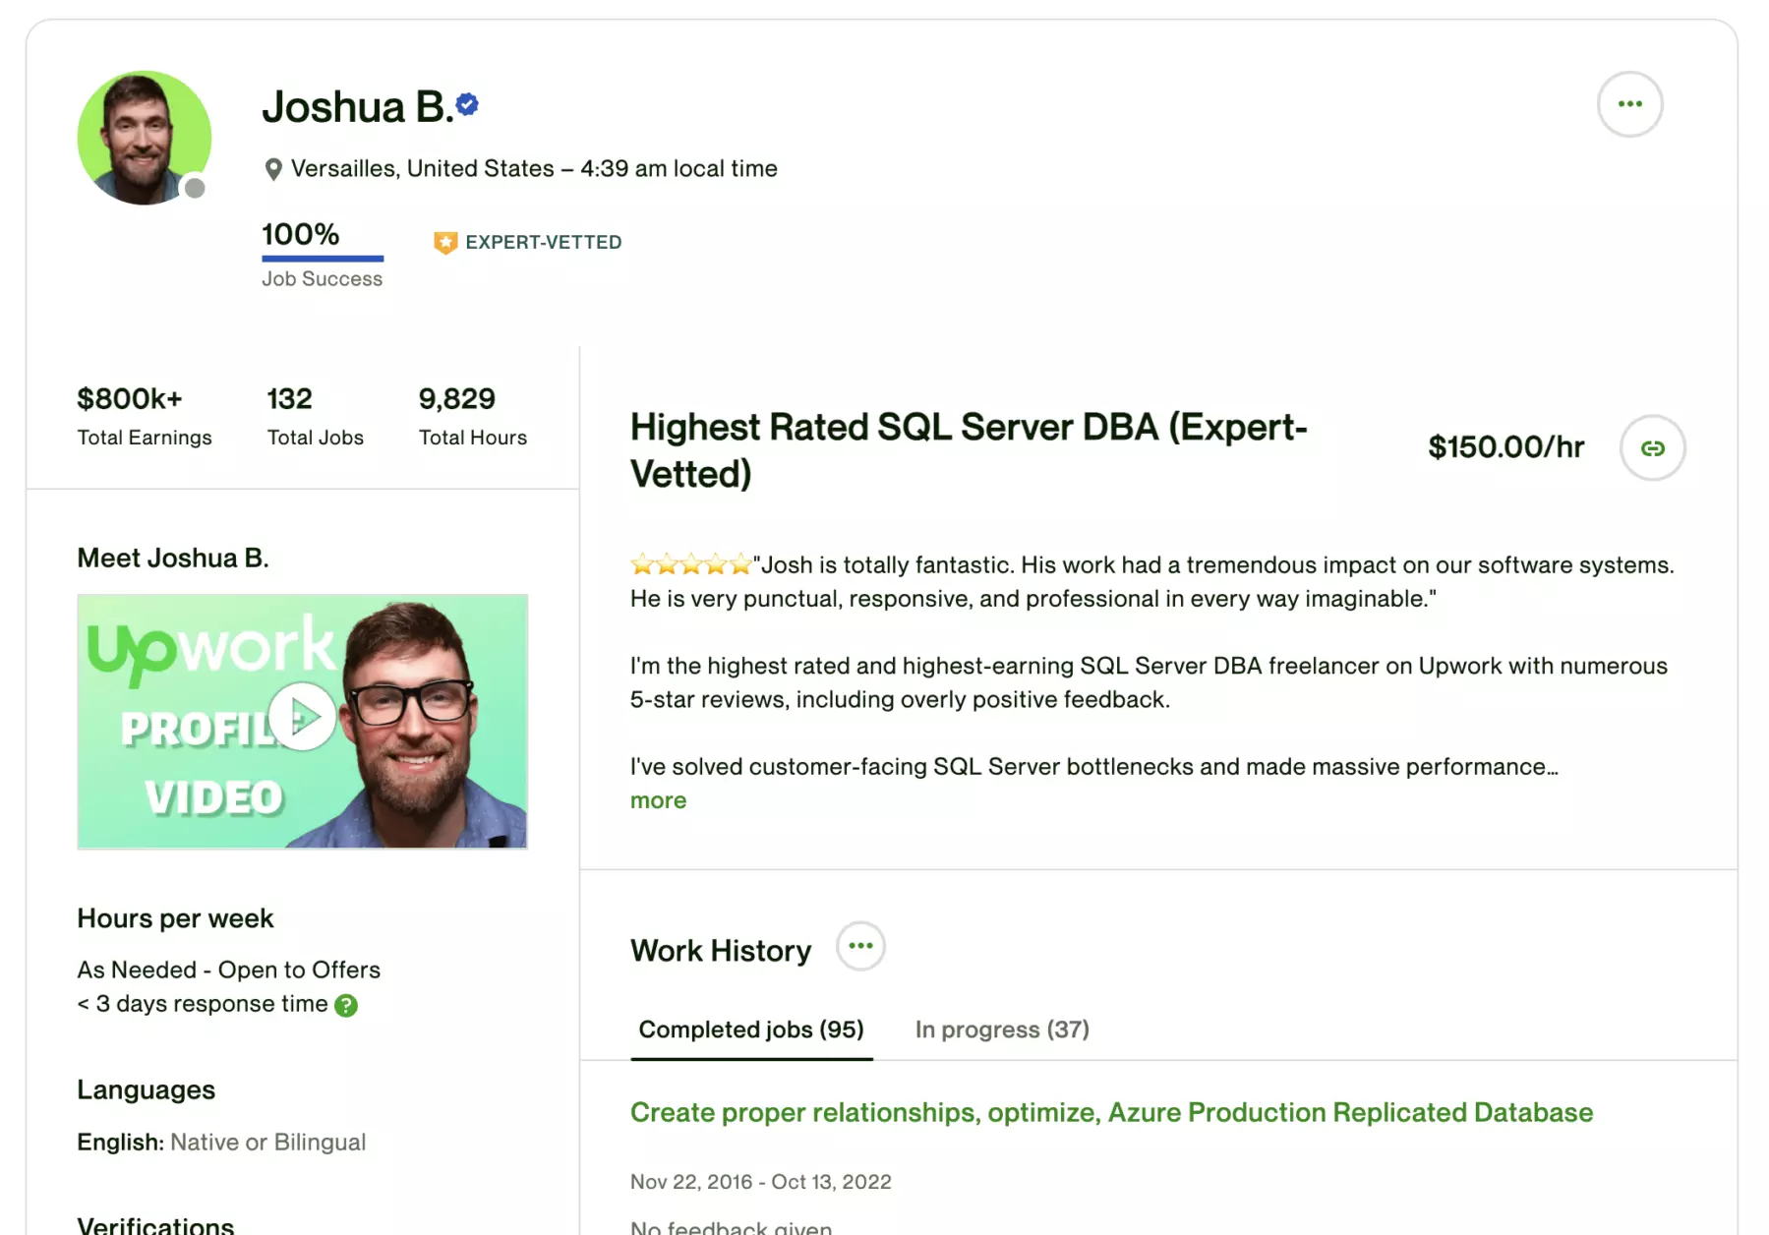Click the Expert-Vetted shield icon
Screen dimensions: 1769x1235
pyautogui.click(x=445, y=242)
